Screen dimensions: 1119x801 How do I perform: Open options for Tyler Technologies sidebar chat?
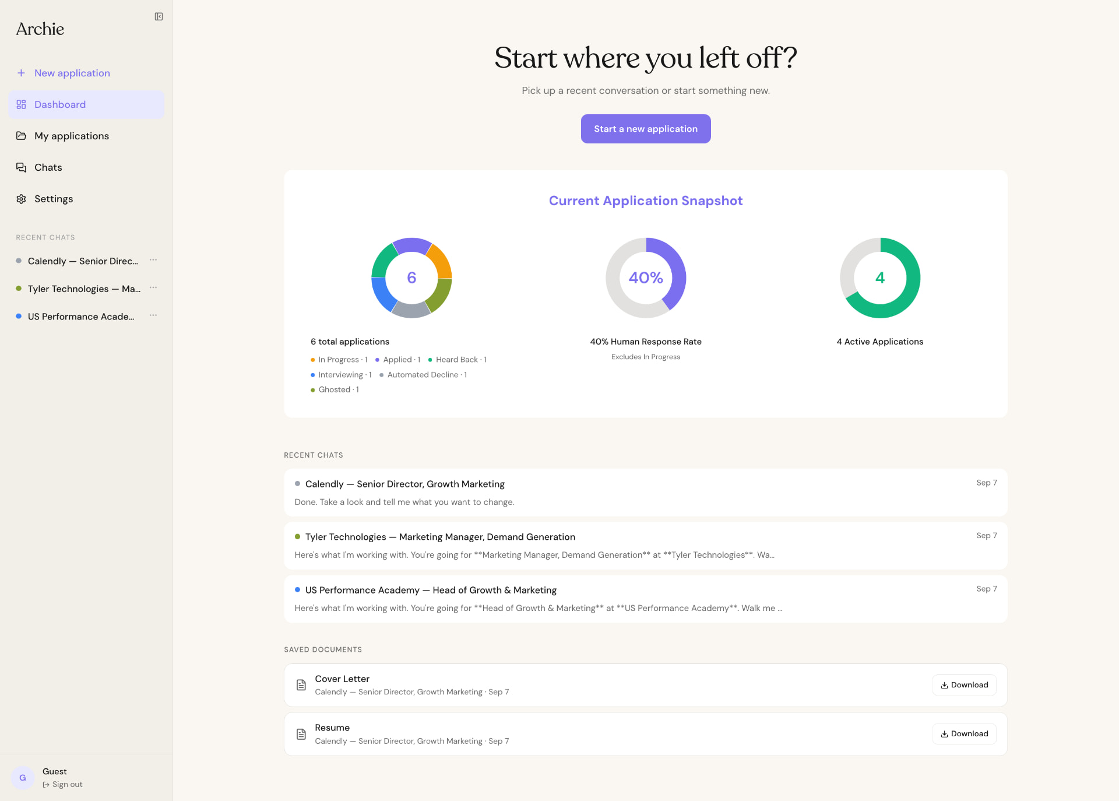click(153, 288)
